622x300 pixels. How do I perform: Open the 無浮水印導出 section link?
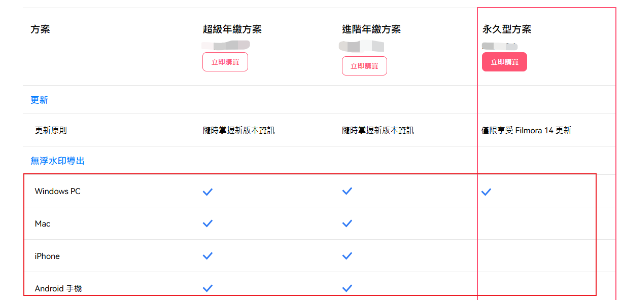point(57,161)
